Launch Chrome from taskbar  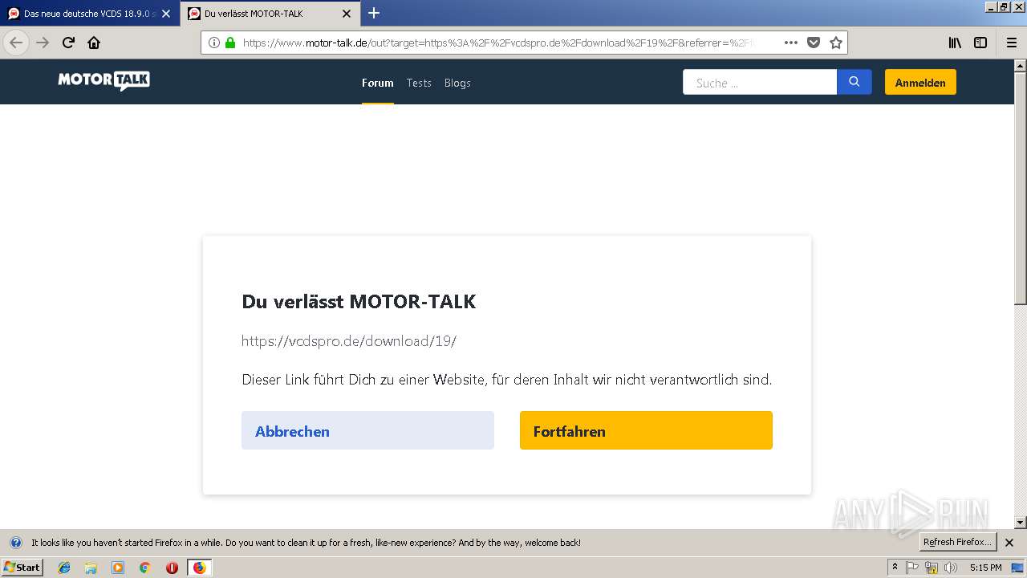[145, 568]
